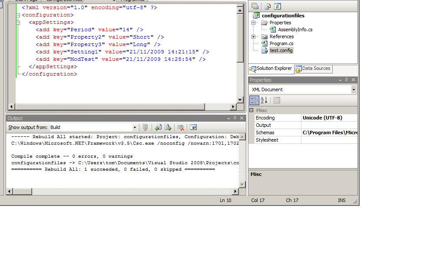Expand the References tree node
Image resolution: width=433 pixels, height=255 pixels.
[x=254, y=36]
